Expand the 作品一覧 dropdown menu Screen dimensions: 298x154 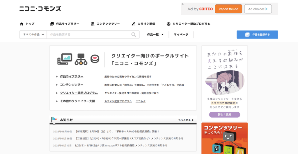(x=155, y=34)
